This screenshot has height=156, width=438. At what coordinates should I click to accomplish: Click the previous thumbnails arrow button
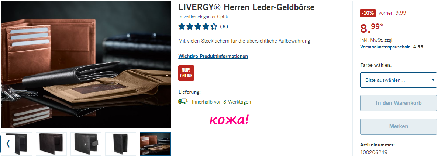[8, 144]
